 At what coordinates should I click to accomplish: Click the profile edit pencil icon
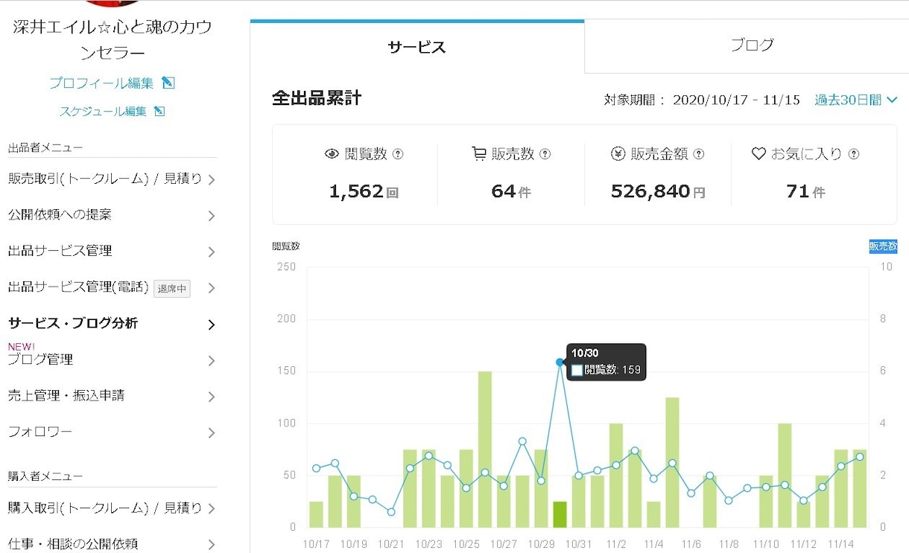[168, 83]
